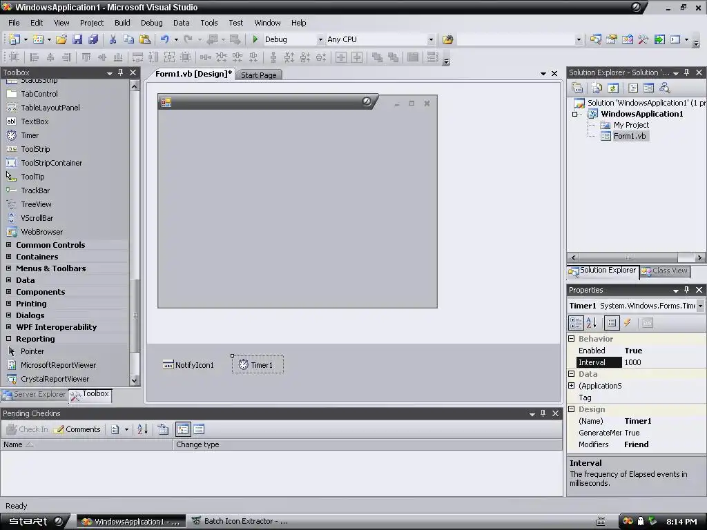Expand the Components toolbox group

coord(8,292)
